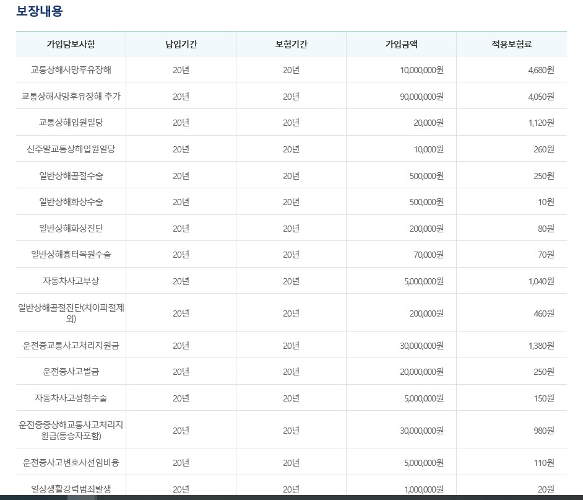Select the 적용보험료 column header

point(512,44)
